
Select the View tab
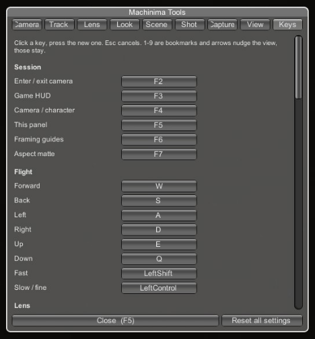pyautogui.click(x=255, y=24)
